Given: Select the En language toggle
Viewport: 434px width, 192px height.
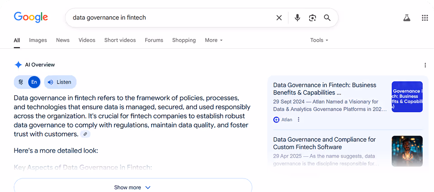Looking at the screenshot, I should (x=34, y=82).
